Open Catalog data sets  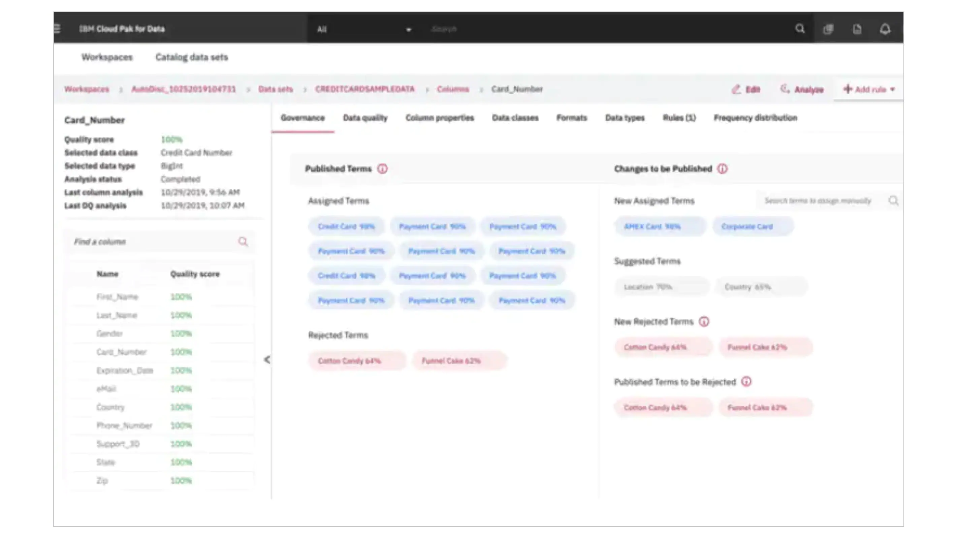pyautogui.click(x=192, y=57)
